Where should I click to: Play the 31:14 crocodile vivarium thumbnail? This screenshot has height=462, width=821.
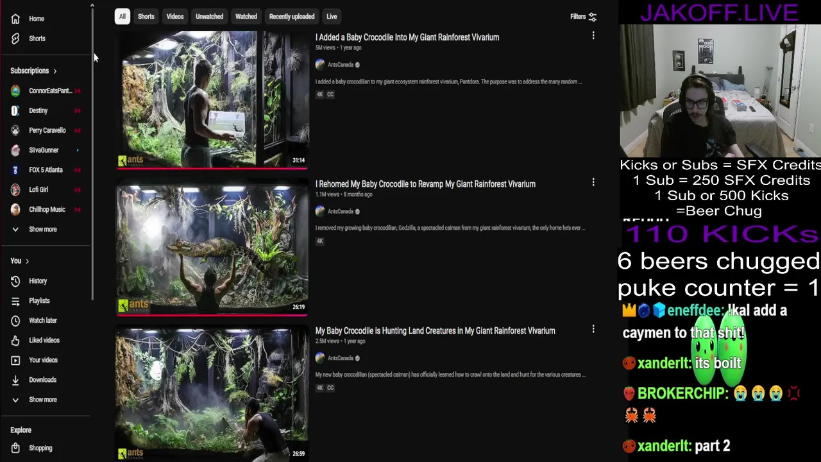pyautogui.click(x=212, y=99)
